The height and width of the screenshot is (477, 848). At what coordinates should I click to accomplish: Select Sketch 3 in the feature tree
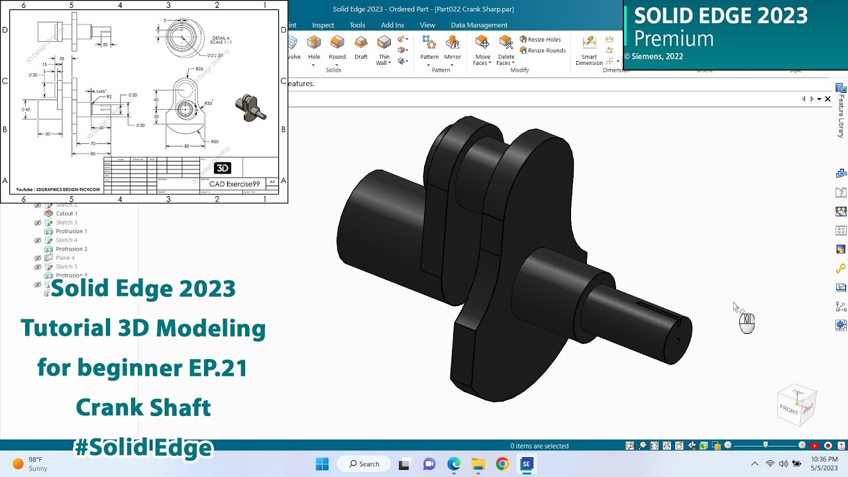point(66,223)
